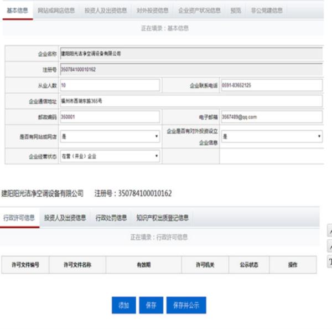Open the 投资人及出资信息 tab in top bar
Image resolution: width=332 pixels, height=329 pixels.
pyautogui.click(x=106, y=11)
